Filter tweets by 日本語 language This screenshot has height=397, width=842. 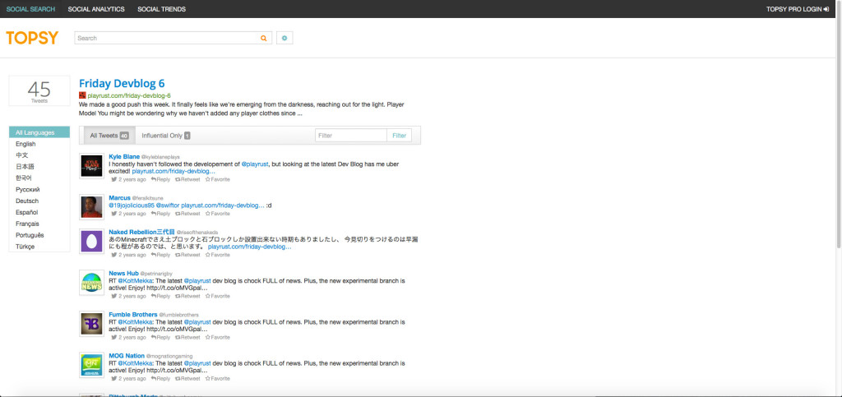pyautogui.click(x=39, y=166)
